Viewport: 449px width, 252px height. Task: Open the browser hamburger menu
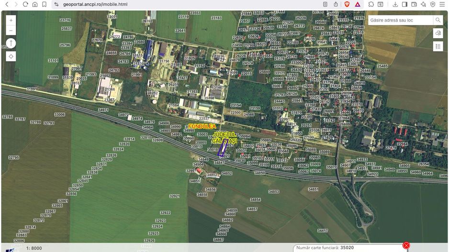pos(442,4)
